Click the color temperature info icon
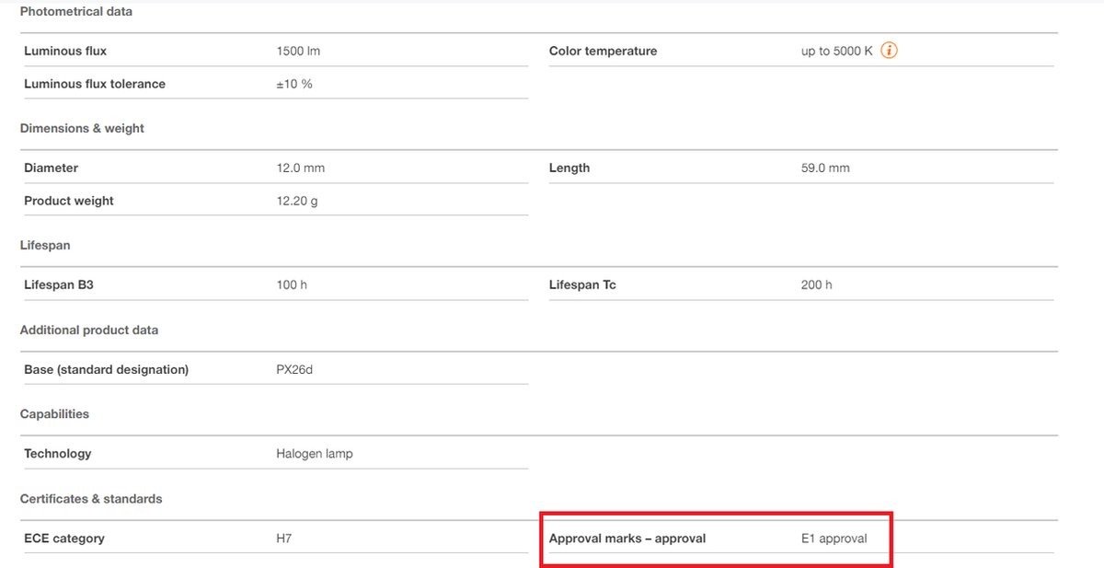 coord(889,51)
